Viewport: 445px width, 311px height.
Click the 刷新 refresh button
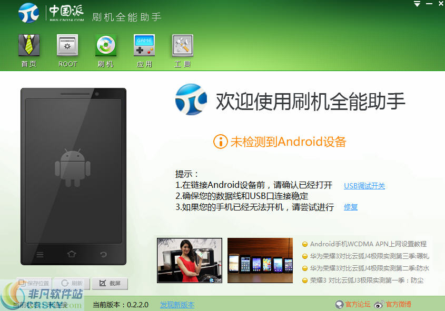point(72,284)
